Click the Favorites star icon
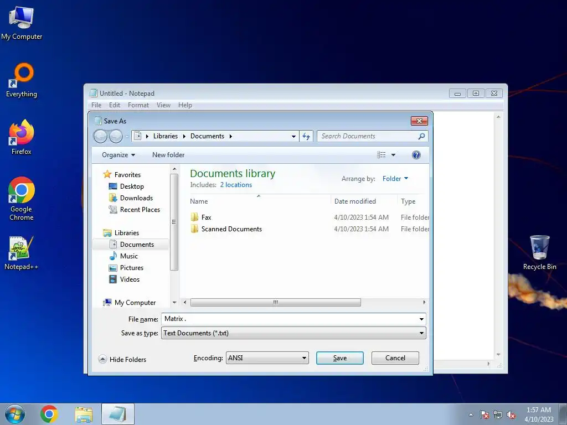The height and width of the screenshot is (425, 567). pyautogui.click(x=107, y=174)
